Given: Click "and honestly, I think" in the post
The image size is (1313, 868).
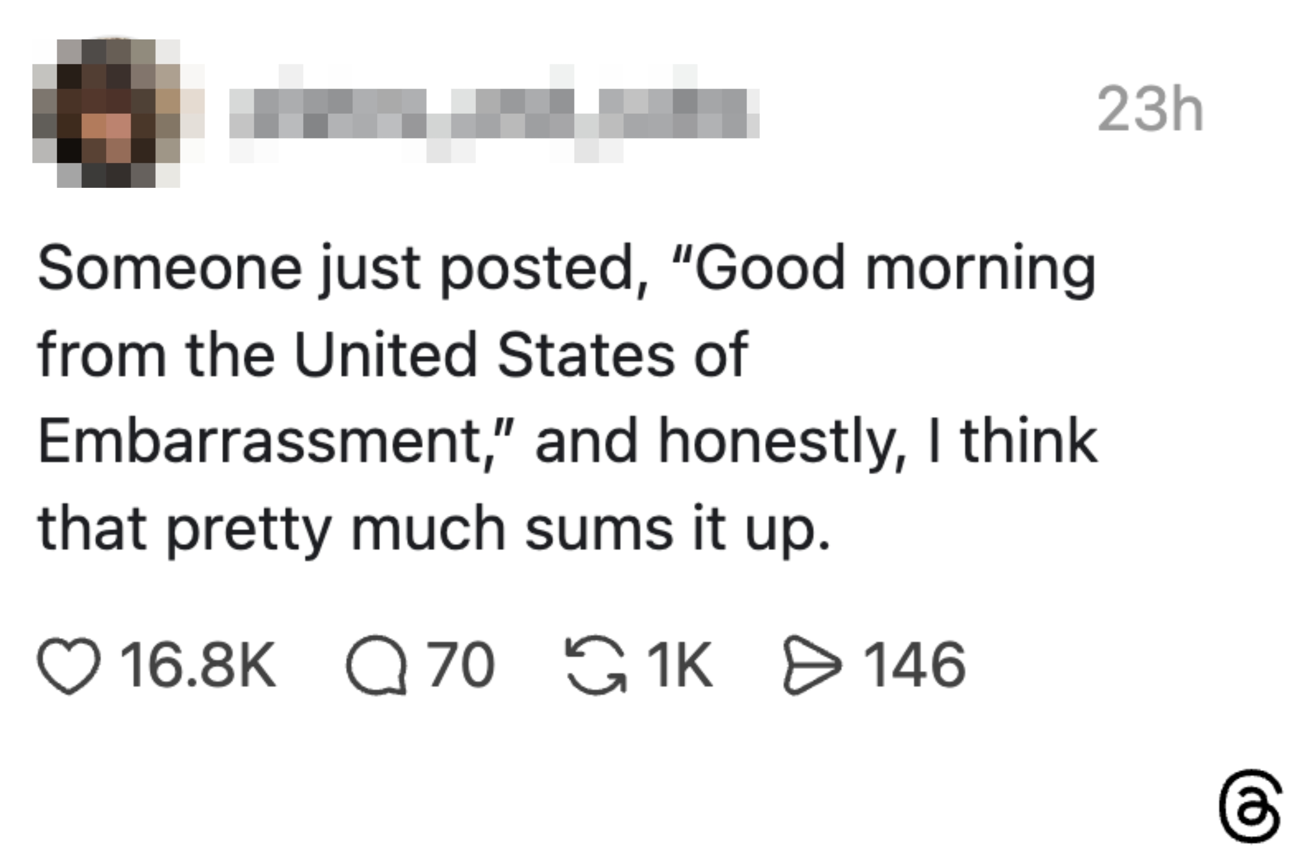Looking at the screenshot, I should coord(816,442).
